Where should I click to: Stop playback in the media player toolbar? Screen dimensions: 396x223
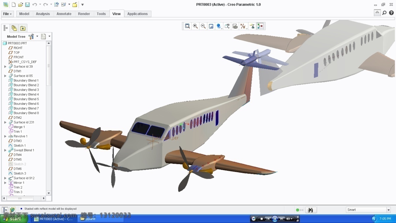tap(262, 219)
